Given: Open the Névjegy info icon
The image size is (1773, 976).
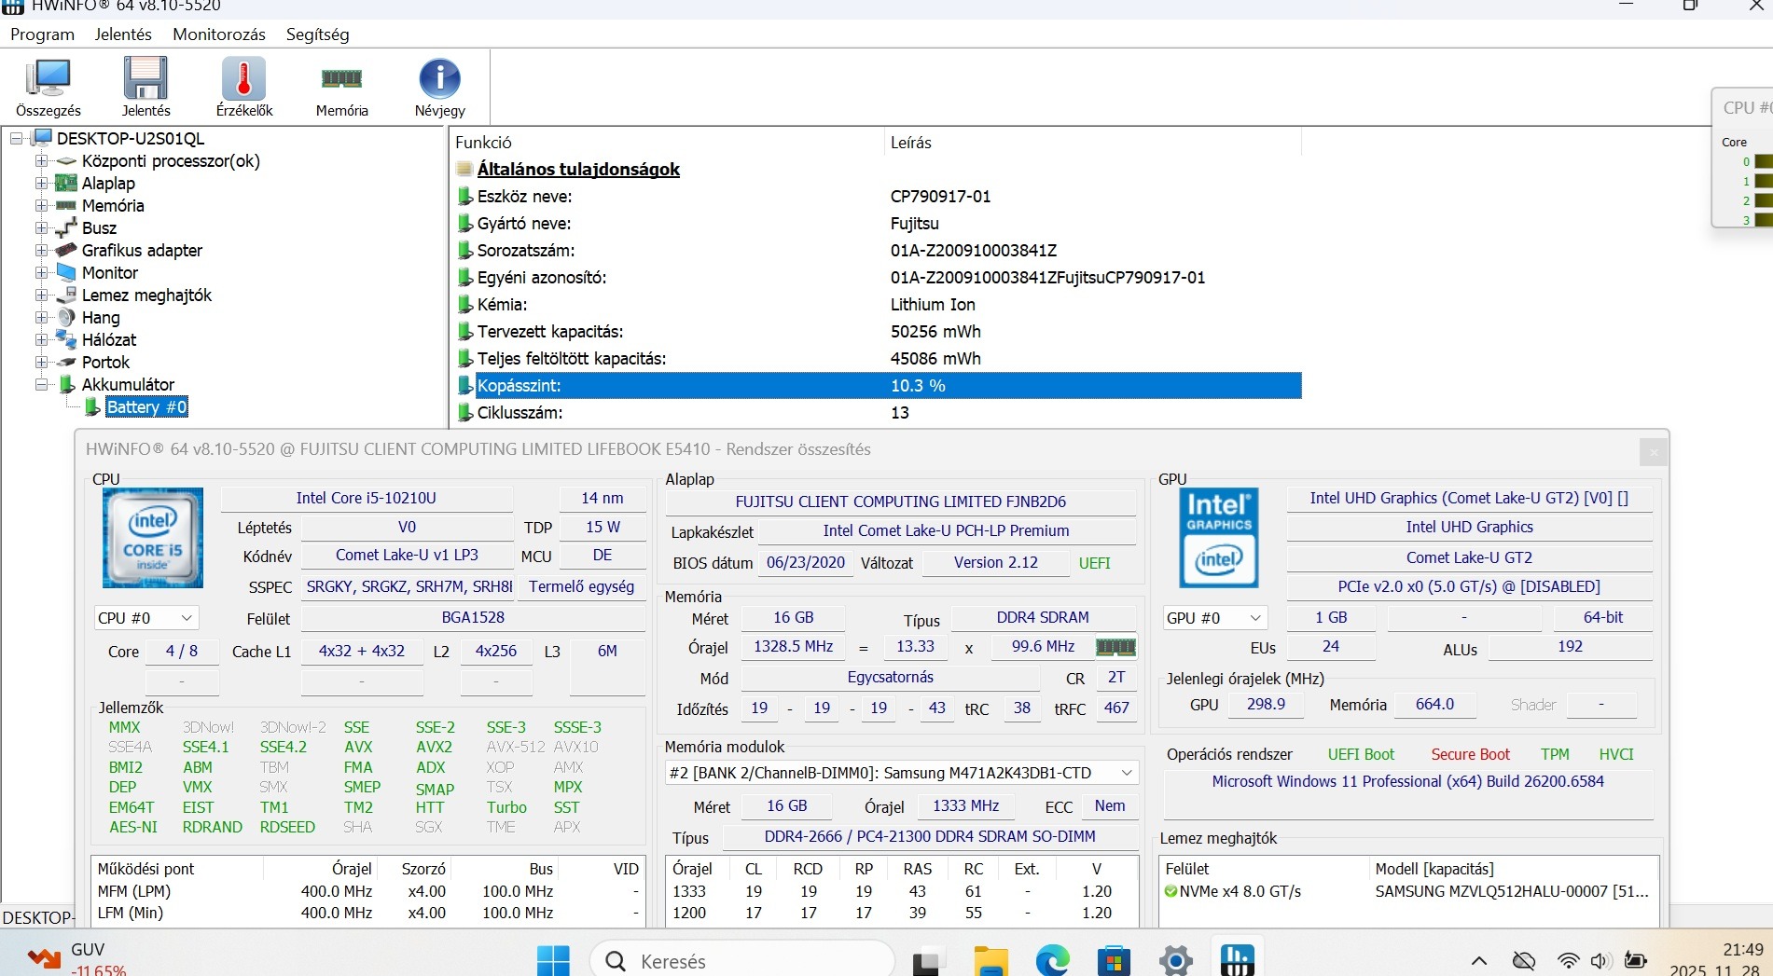Looking at the screenshot, I should (x=439, y=79).
